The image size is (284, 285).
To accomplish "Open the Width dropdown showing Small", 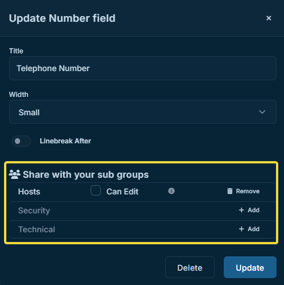I will coord(143,112).
